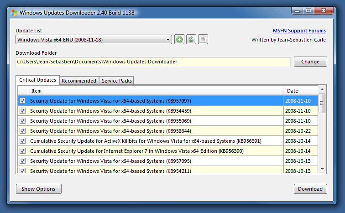
Task: Click the scroll down arrow of update list
Action: (x=322, y=169)
